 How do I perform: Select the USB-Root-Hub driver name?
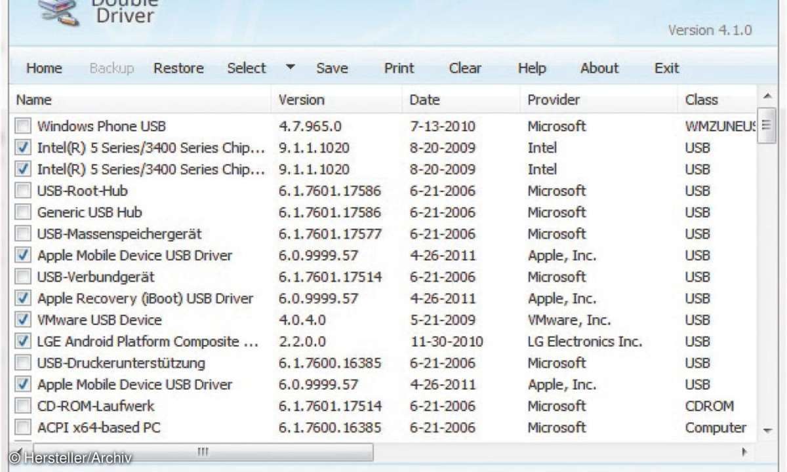(x=83, y=191)
